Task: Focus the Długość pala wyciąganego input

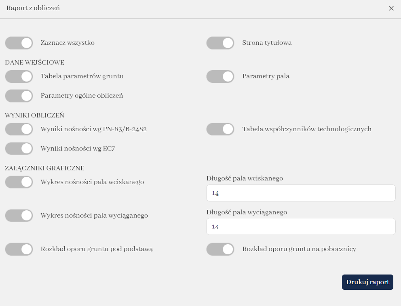Action: (x=301, y=226)
